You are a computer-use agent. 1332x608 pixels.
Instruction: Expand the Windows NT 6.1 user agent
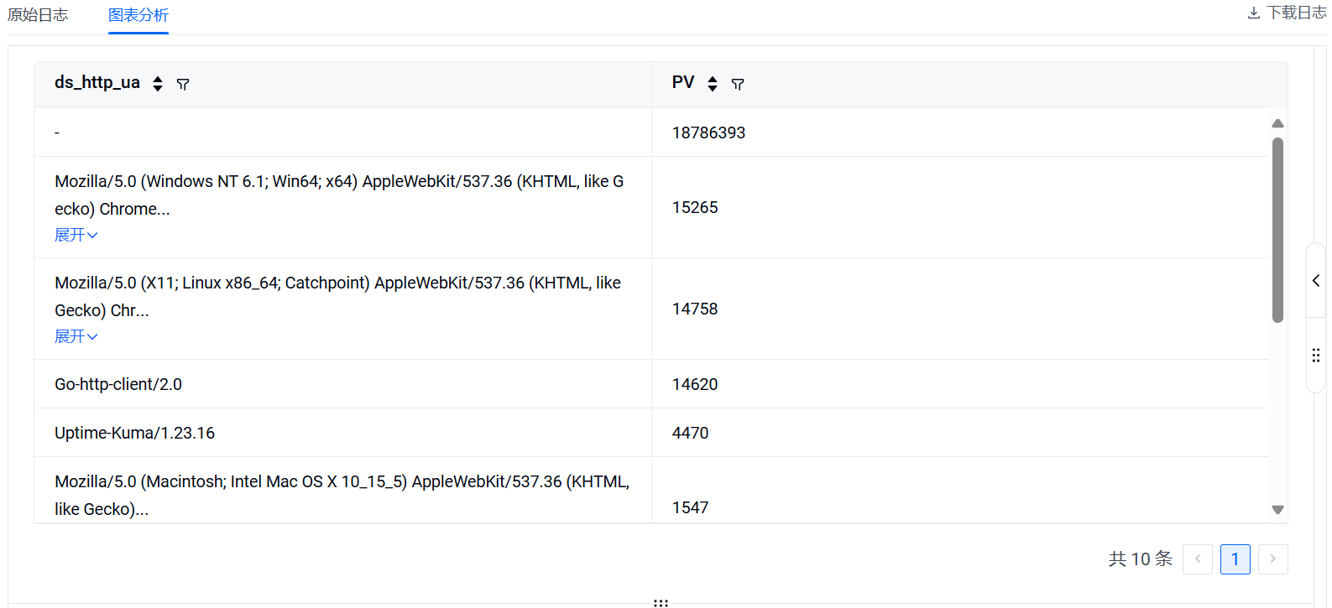(x=76, y=235)
